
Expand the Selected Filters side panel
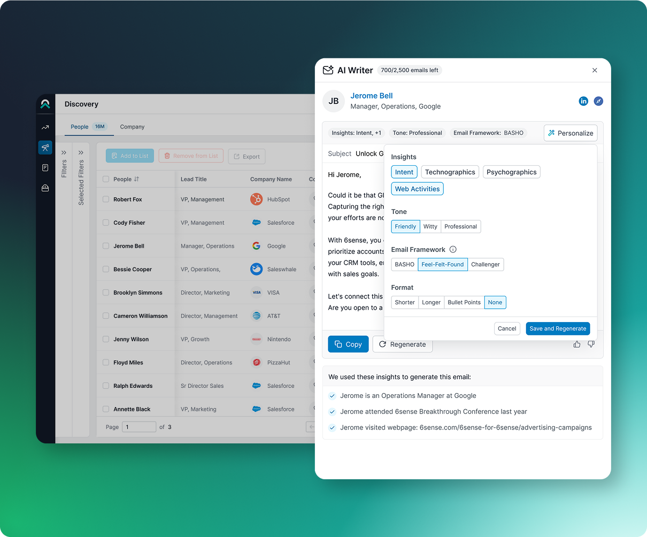[x=81, y=152]
